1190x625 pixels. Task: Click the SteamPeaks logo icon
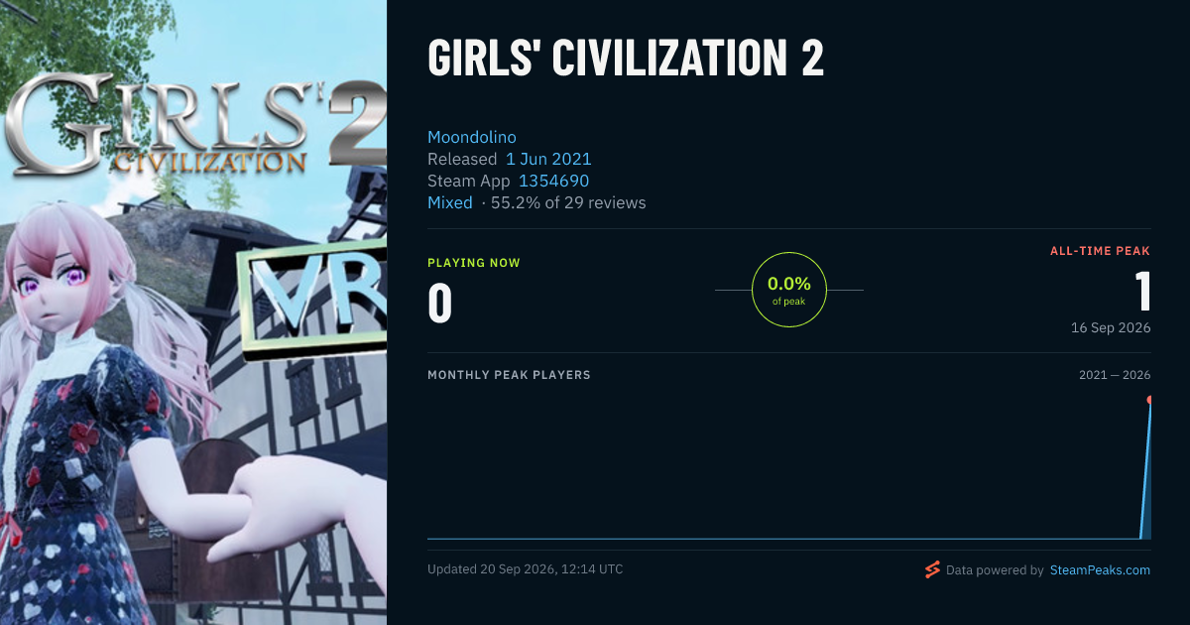coord(932,569)
